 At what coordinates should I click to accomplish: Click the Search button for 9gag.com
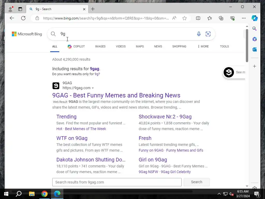coord(197,182)
